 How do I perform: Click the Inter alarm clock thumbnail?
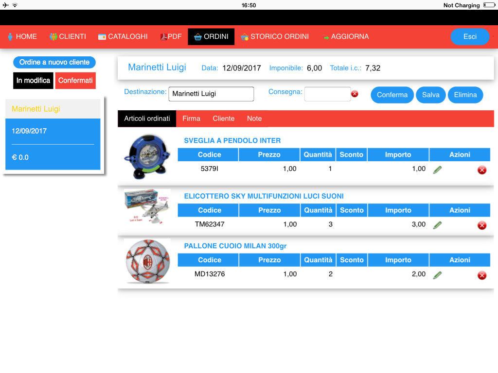147,157
